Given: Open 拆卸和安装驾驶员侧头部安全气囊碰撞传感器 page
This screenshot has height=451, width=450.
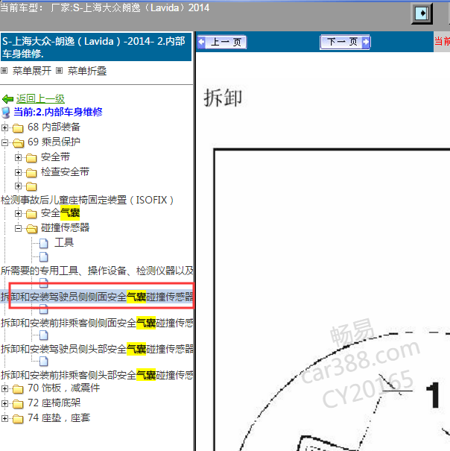Looking at the screenshot, I should point(97,349).
